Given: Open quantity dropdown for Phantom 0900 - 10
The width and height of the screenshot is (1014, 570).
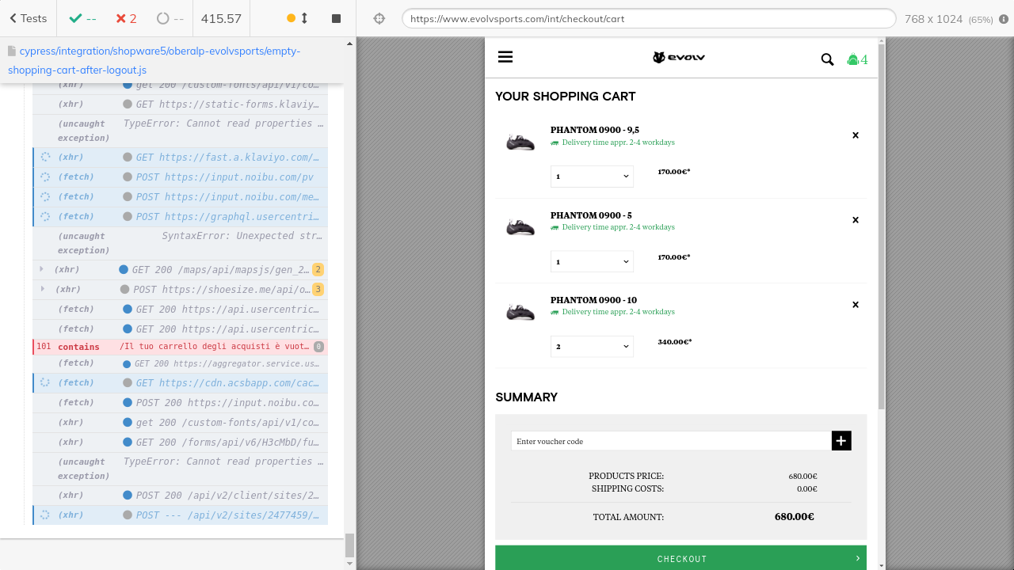Looking at the screenshot, I should click(x=592, y=346).
